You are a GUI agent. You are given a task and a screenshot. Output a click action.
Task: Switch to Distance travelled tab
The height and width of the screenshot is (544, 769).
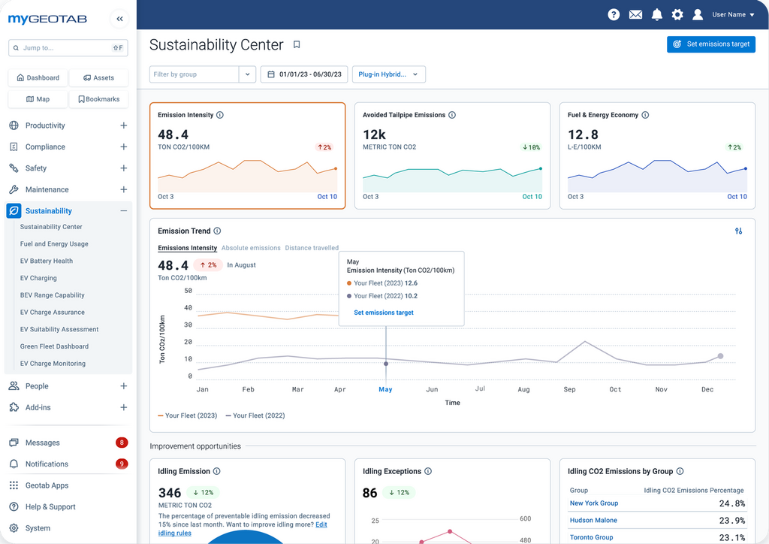coord(311,248)
